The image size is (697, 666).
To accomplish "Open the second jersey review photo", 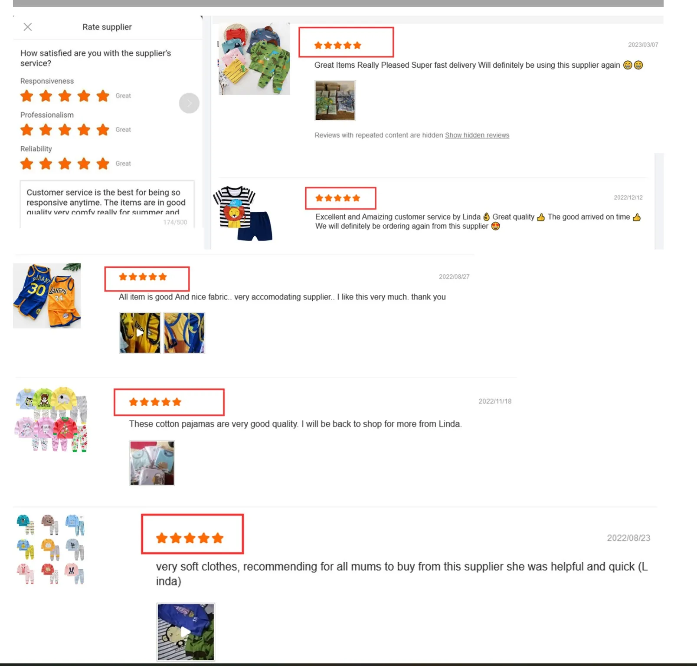I will pos(184,333).
